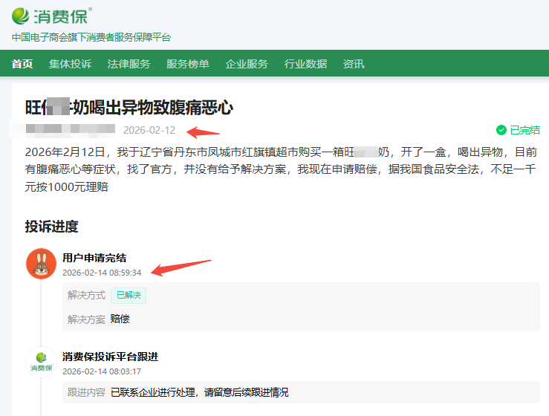Click the 已解决 status tag

click(129, 295)
